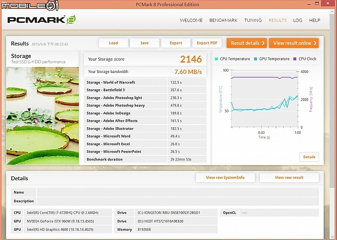Select Storage - Adobe Illustrator row
The image size is (337, 240).
tap(145, 129)
